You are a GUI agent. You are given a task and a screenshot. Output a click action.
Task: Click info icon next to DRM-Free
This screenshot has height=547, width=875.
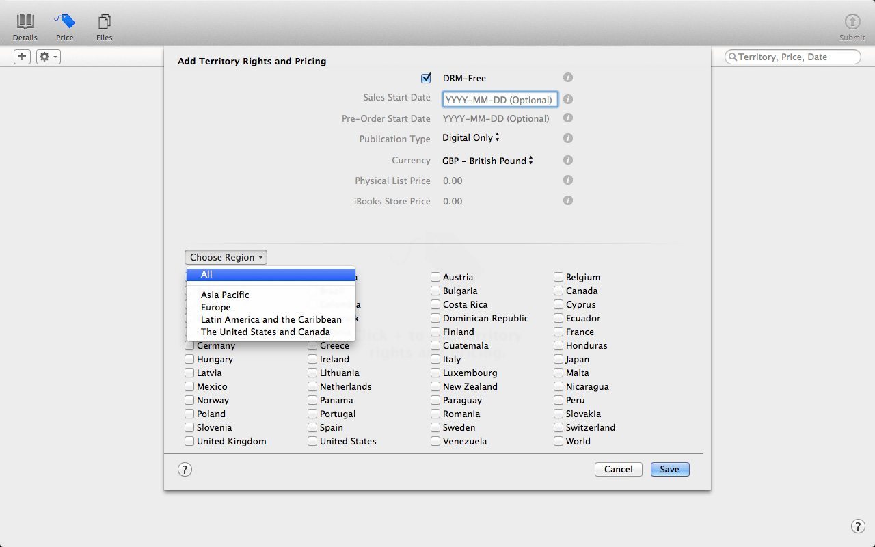567,78
